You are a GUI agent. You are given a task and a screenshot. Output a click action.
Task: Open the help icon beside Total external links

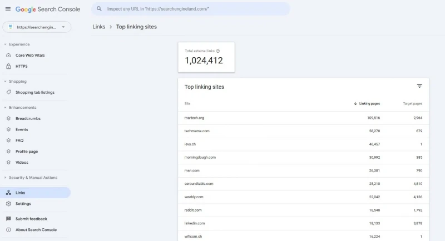218,51
